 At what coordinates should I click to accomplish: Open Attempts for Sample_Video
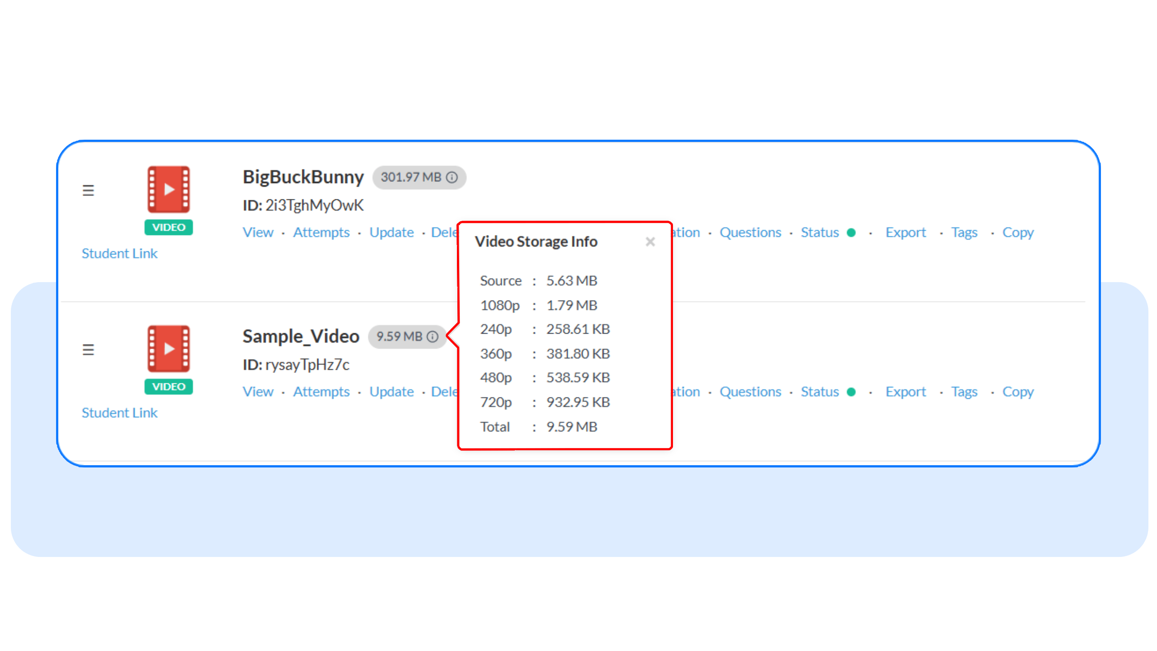(321, 392)
